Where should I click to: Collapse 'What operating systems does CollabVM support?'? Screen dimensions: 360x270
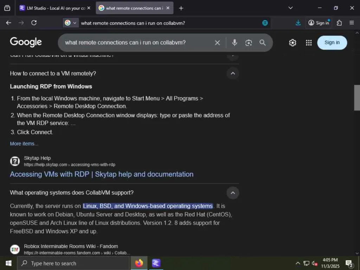(x=233, y=193)
